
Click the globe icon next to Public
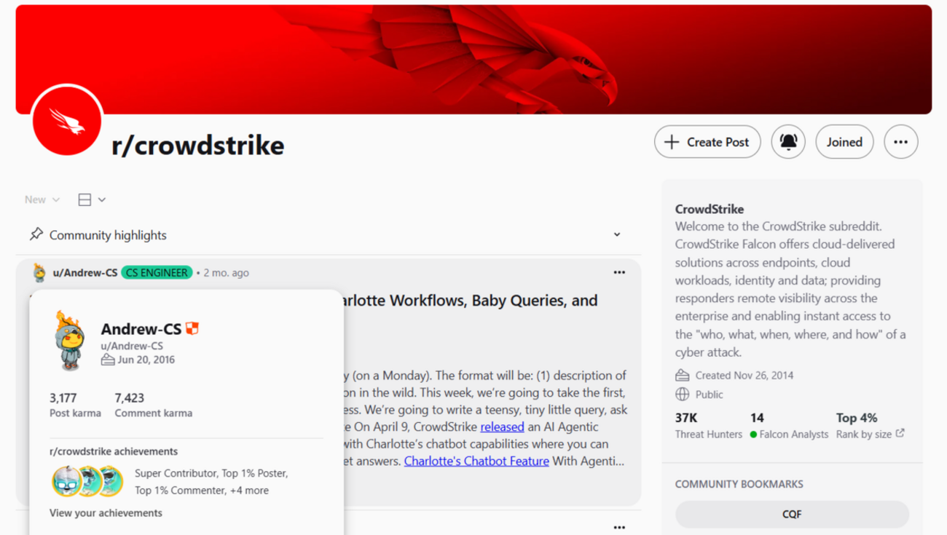pyautogui.click(x=682, y=395)
